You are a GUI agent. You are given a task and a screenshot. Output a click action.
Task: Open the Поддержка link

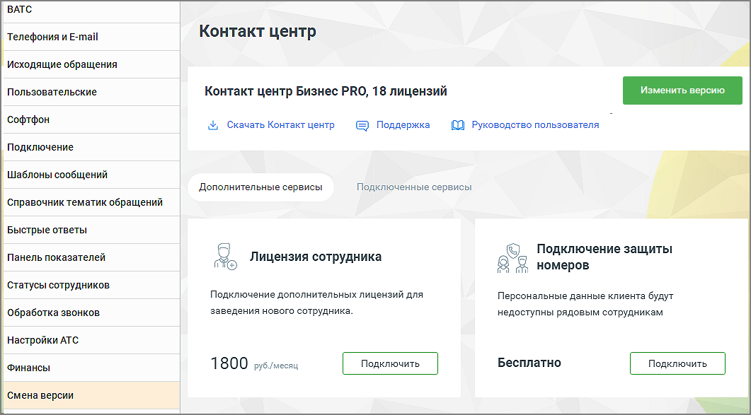click(403, 125)
